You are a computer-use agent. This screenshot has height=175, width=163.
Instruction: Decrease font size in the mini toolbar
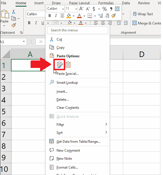point(88,9)
